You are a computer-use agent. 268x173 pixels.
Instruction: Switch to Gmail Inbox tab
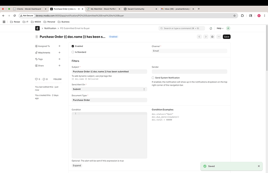(x=177, y=9)
